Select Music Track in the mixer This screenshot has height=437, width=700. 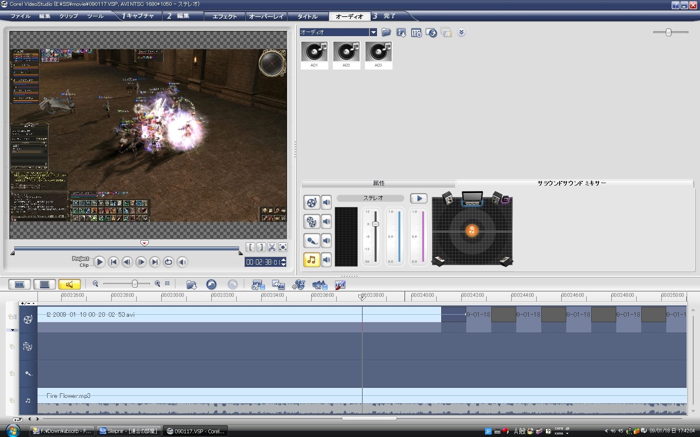pyautogui.click(x=312, y=260)
